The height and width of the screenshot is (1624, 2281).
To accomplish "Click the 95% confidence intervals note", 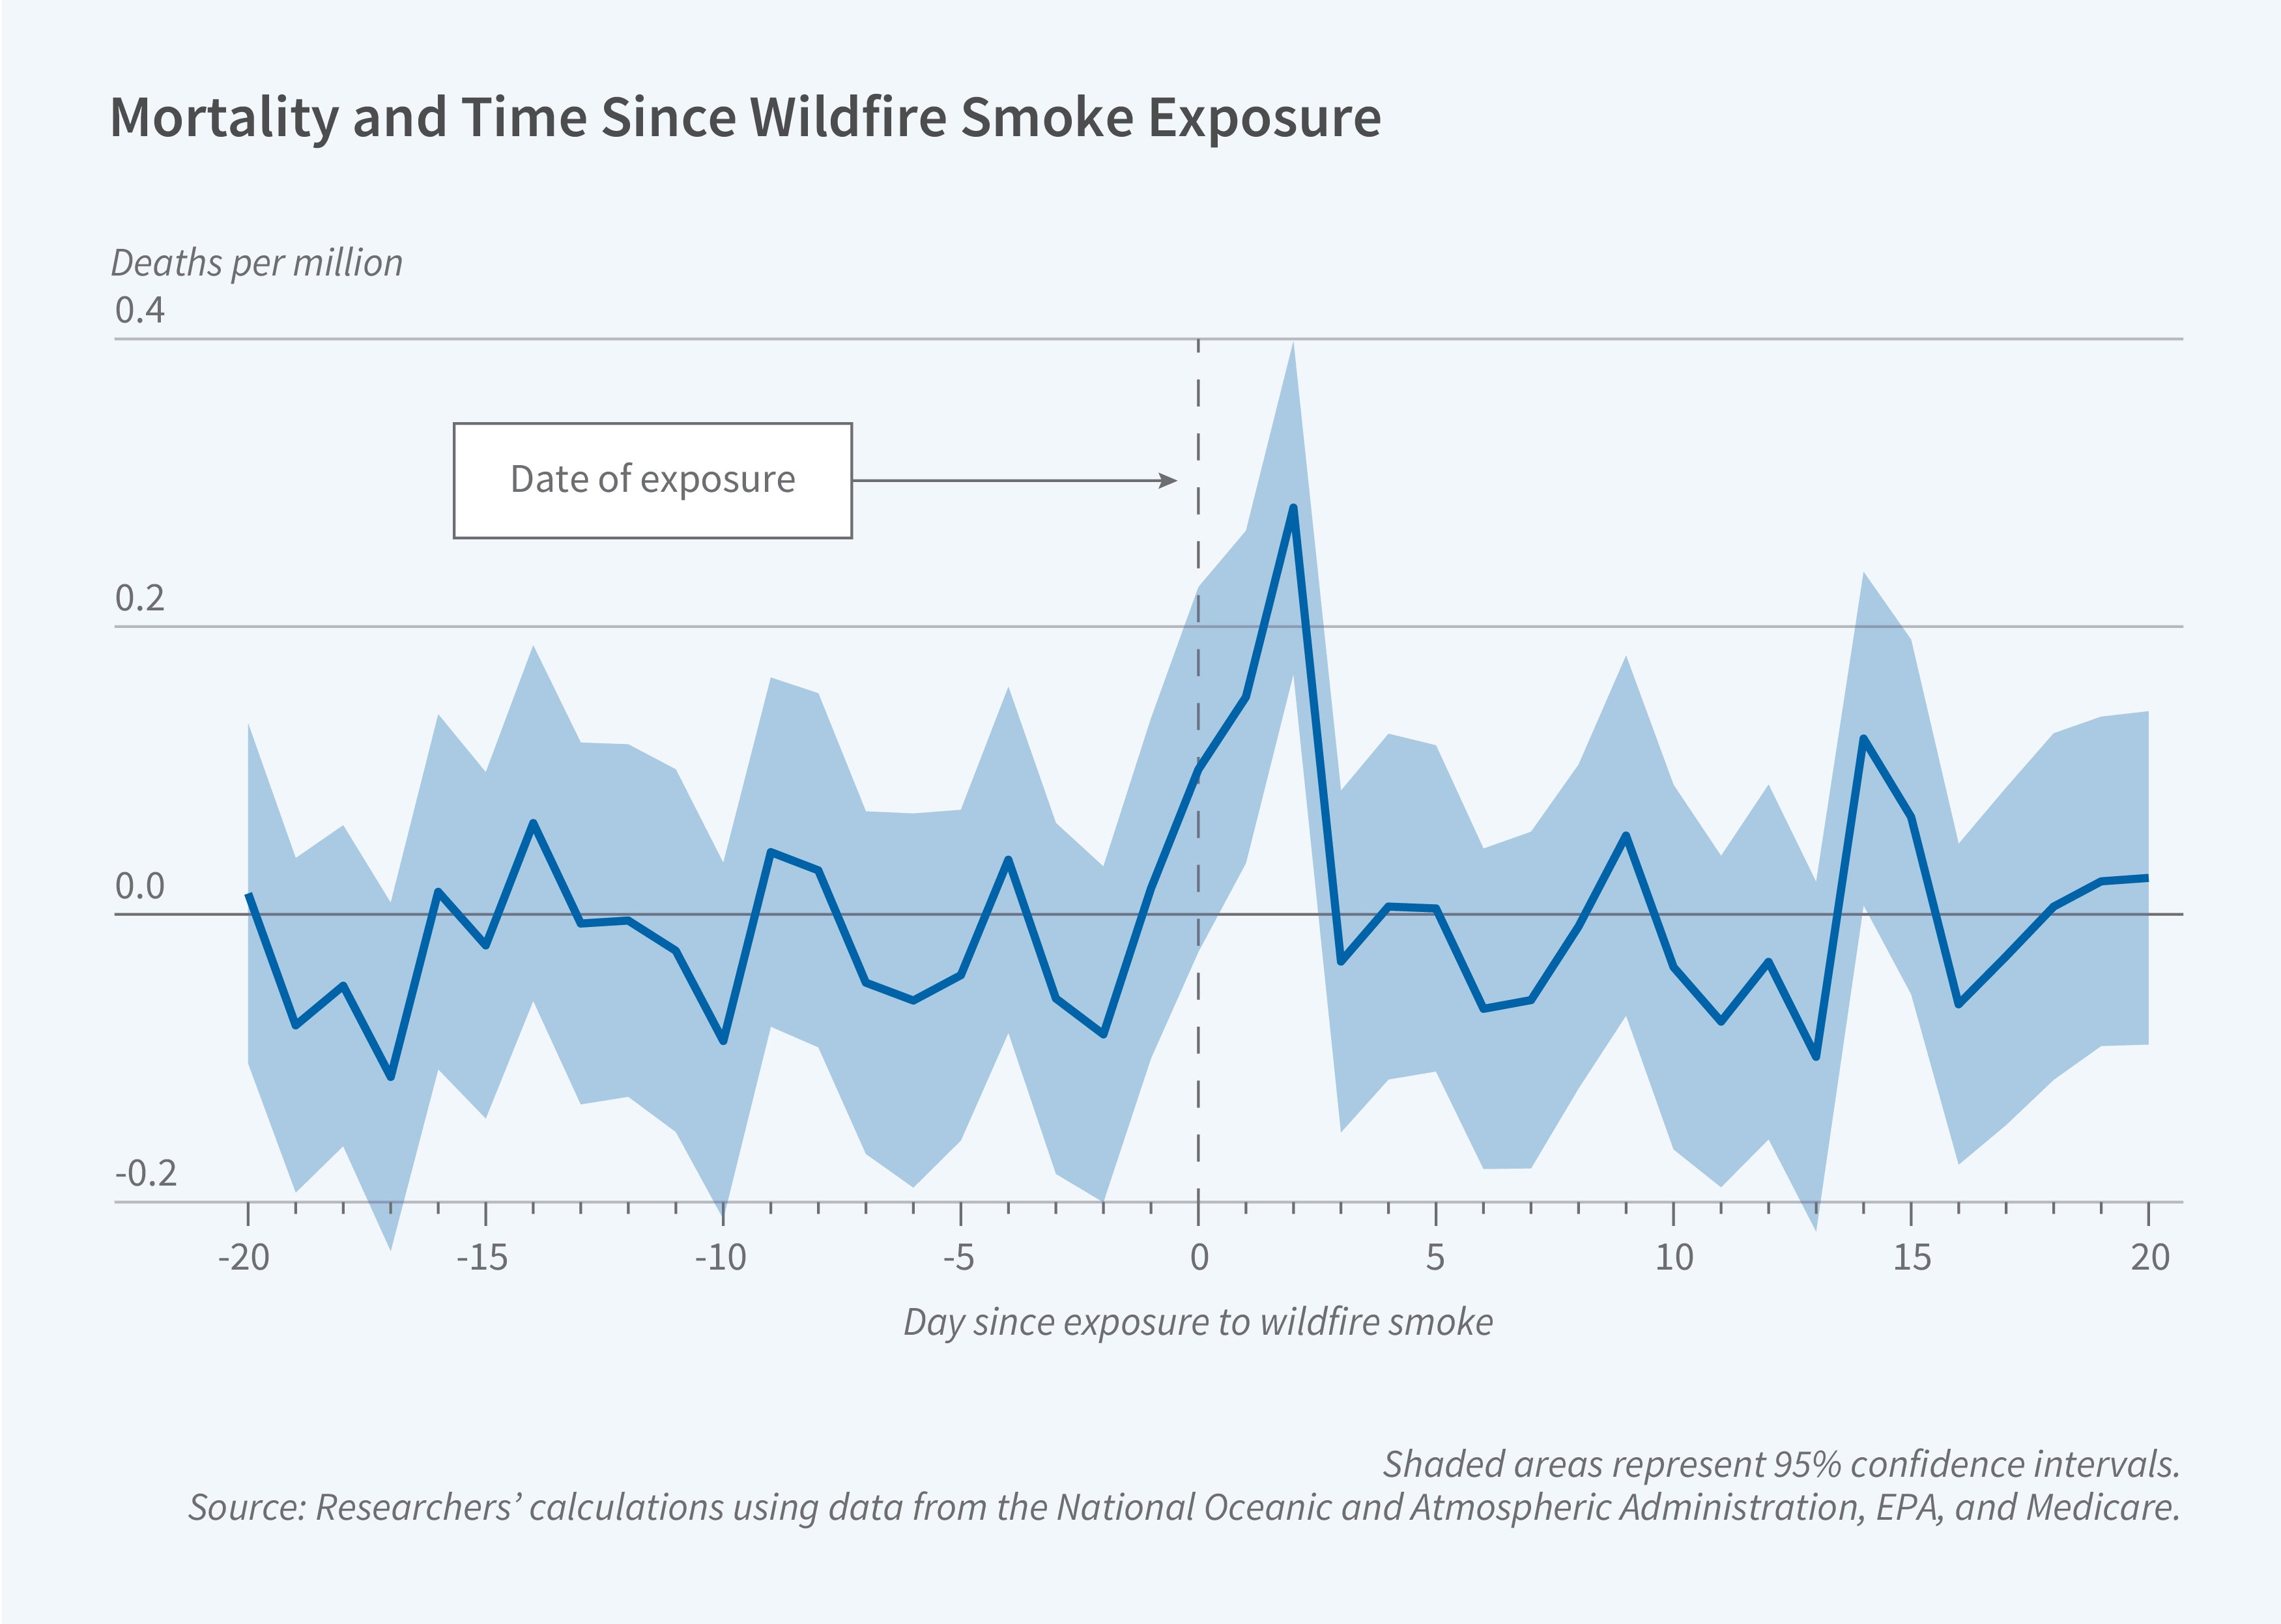I will tap(1780, 1464).
